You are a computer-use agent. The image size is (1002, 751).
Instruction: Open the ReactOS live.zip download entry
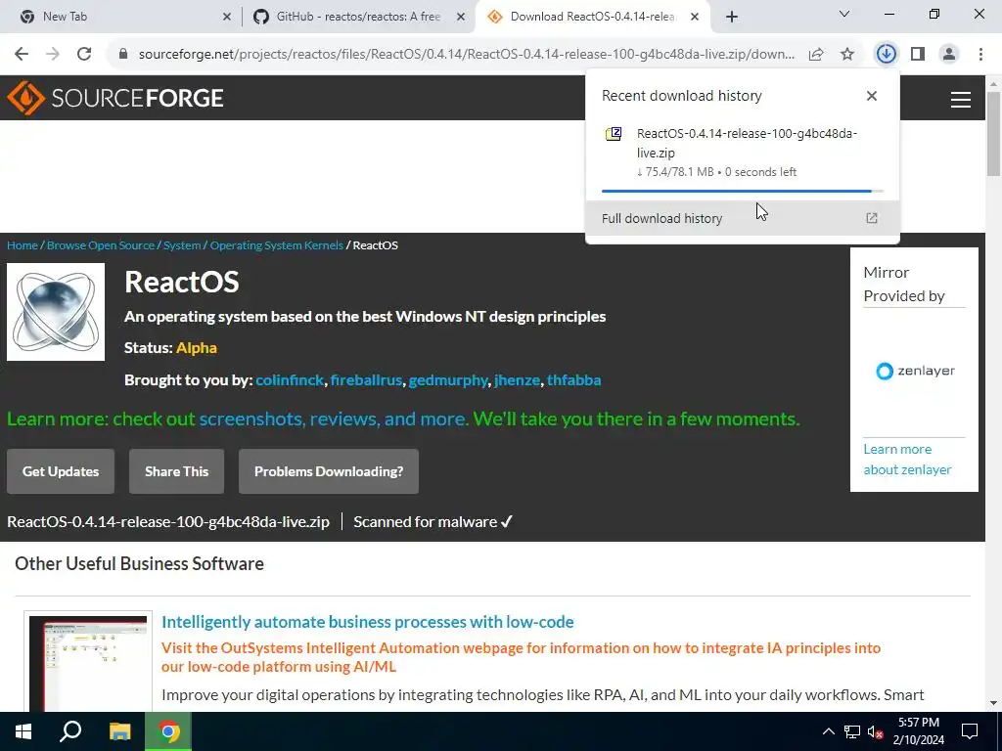(x=743, y=153)
